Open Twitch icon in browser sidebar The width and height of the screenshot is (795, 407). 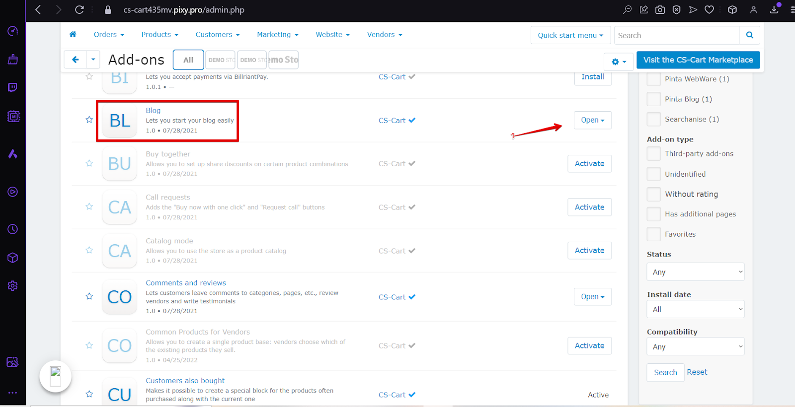pos(13,88)
